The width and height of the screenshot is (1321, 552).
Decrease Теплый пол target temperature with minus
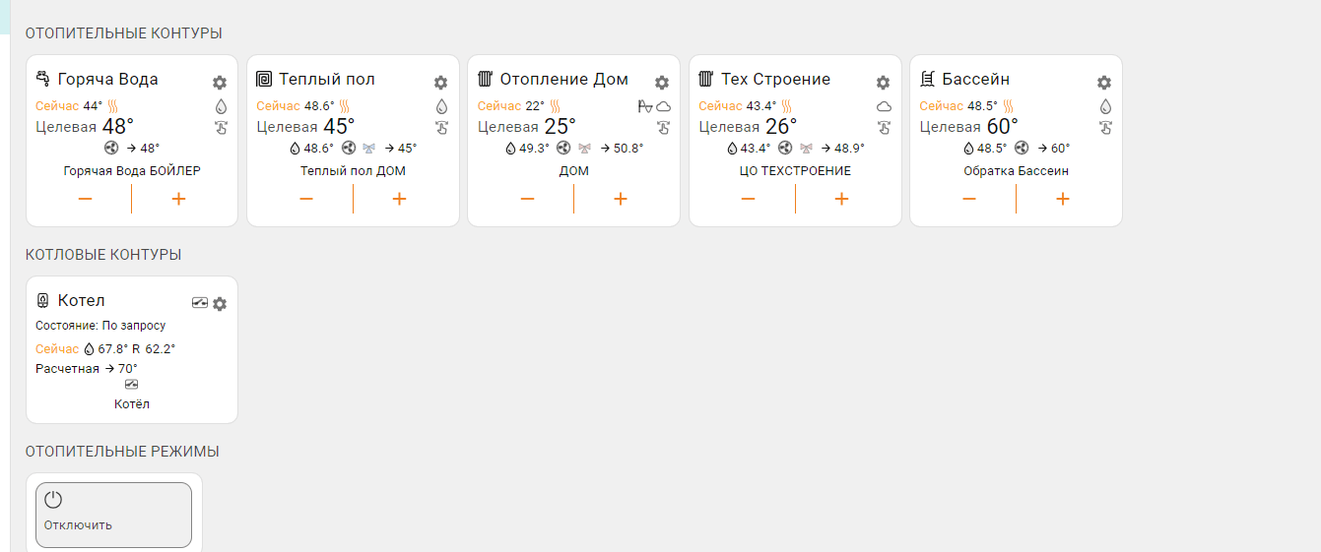pos(306,199)
